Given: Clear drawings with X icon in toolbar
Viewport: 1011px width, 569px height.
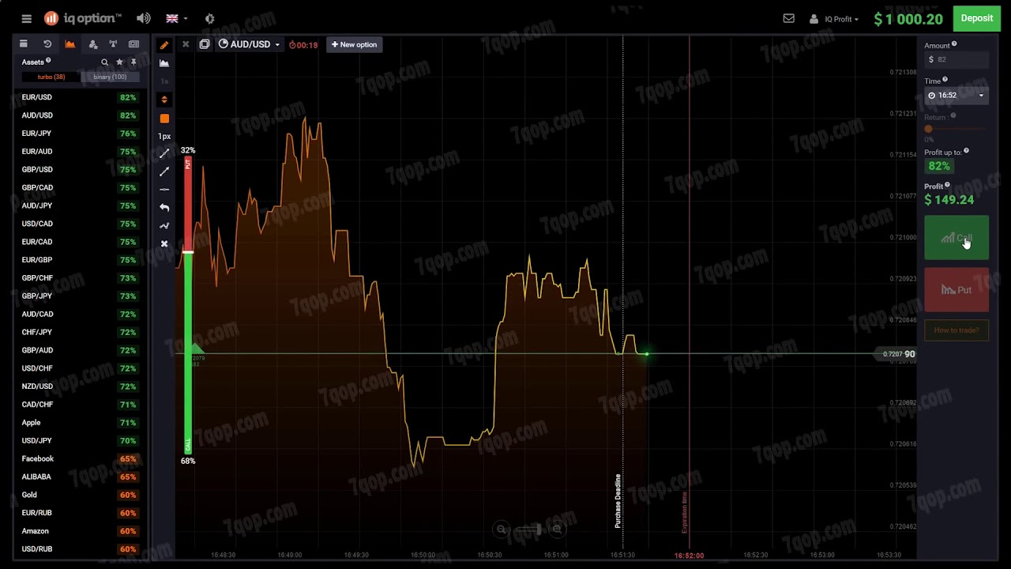Looking at the screenshot, I should (x=164, y=243).
